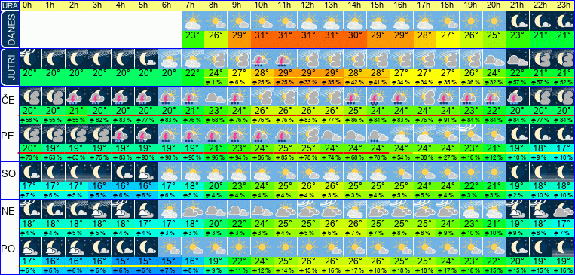Click the PE 19h windy sun icon
Viewport: 575px width, 275px height.
(471, 135)
